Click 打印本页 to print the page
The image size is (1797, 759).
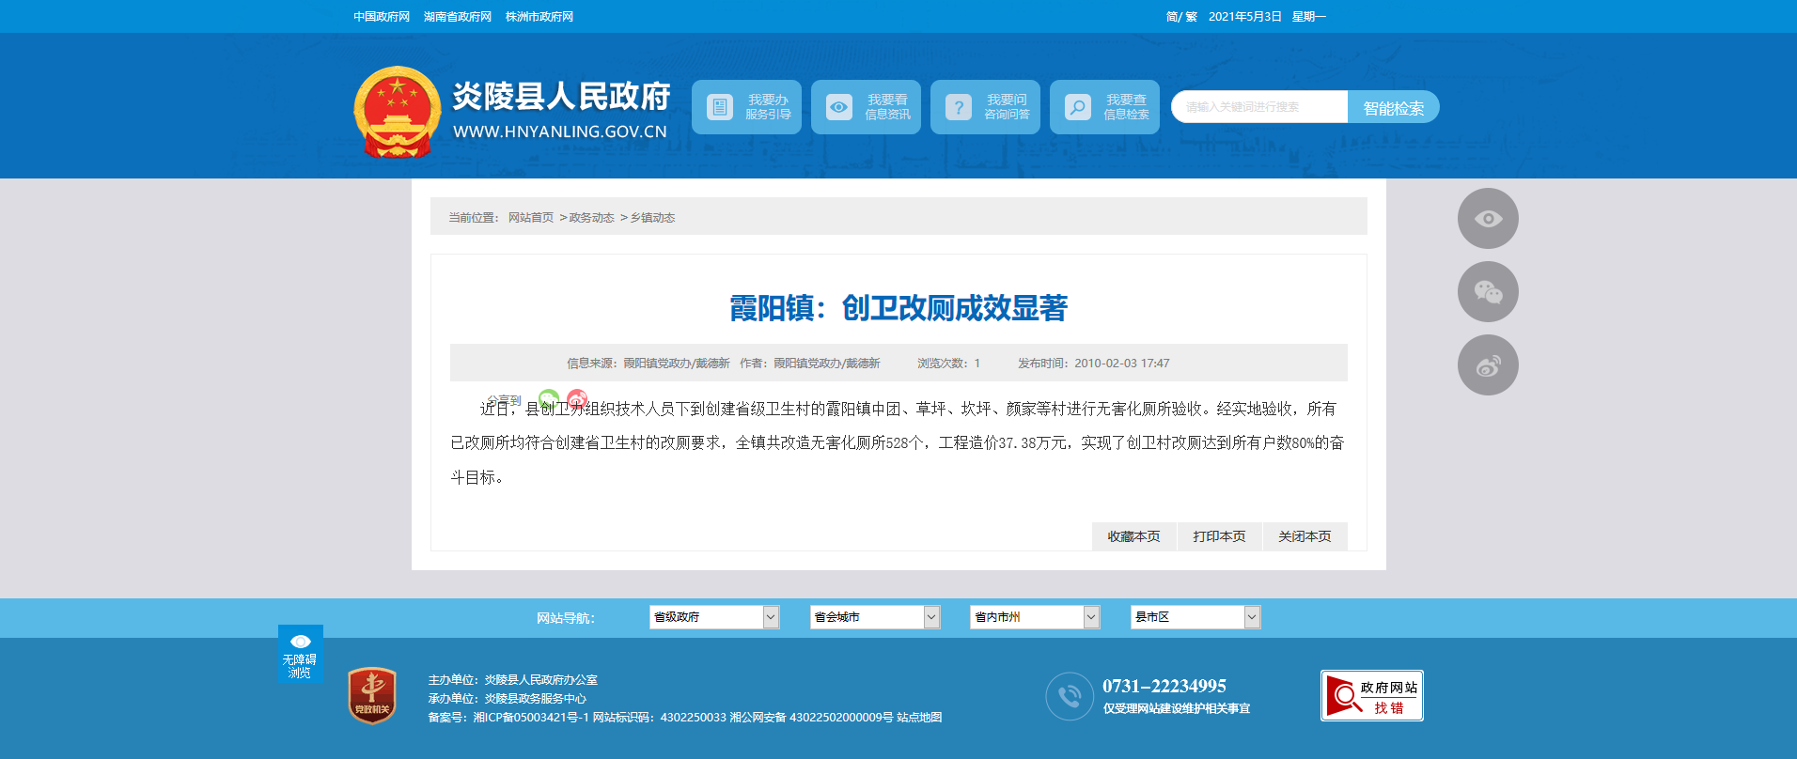coord(1219,536)
